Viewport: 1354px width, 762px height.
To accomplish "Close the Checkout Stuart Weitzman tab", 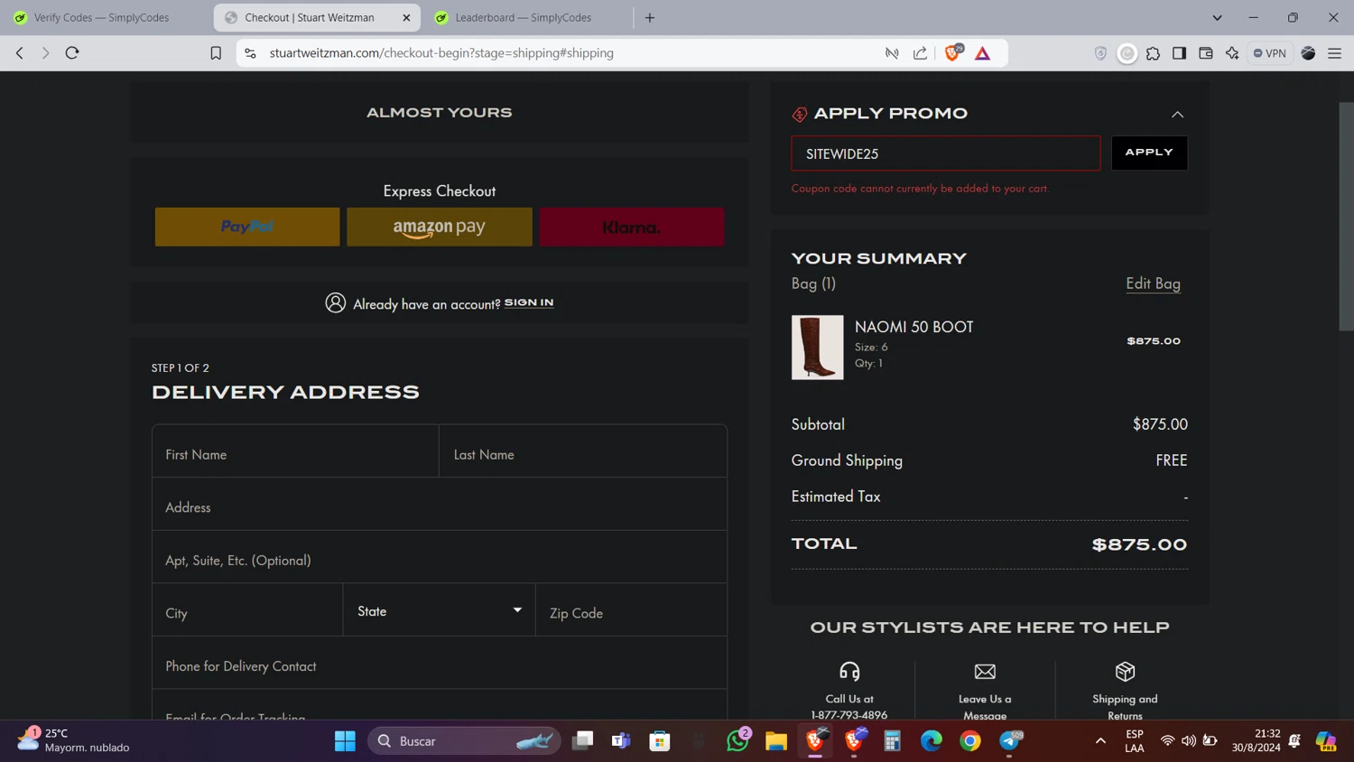I will [406, 17].
